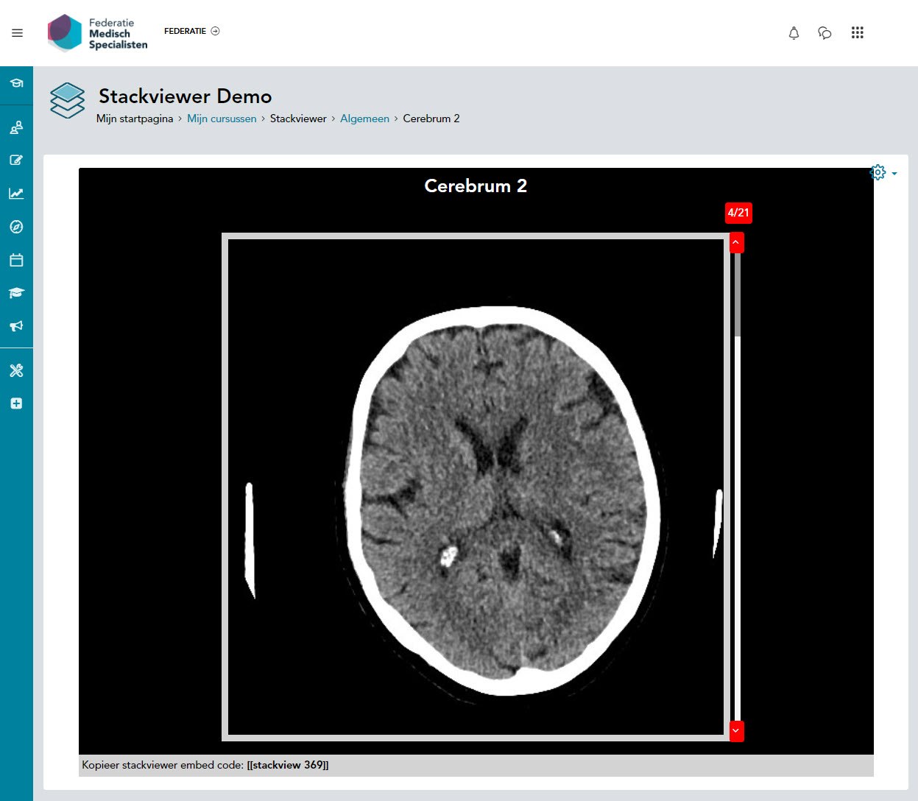This screenshot has height=801, width=918.
Task: Open the tools wrench icon in sidebar
Action: [16, 370]
